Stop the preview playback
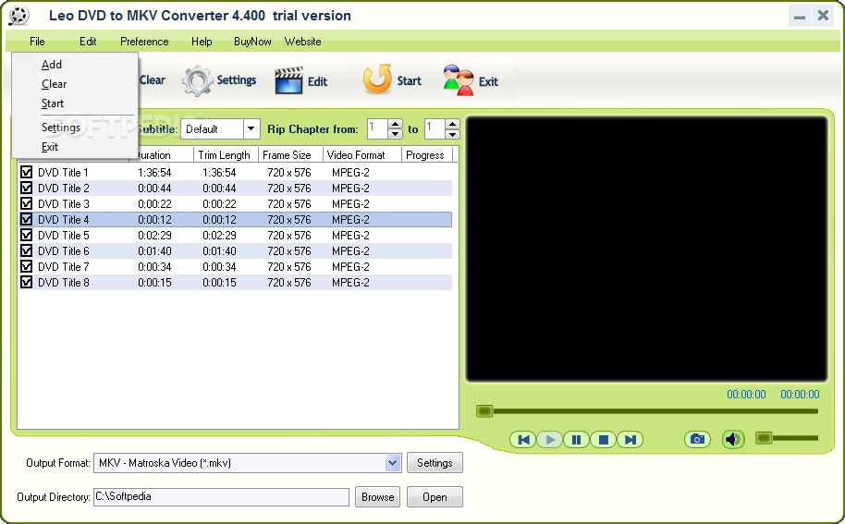845x524 pixels. click(603, 440)
